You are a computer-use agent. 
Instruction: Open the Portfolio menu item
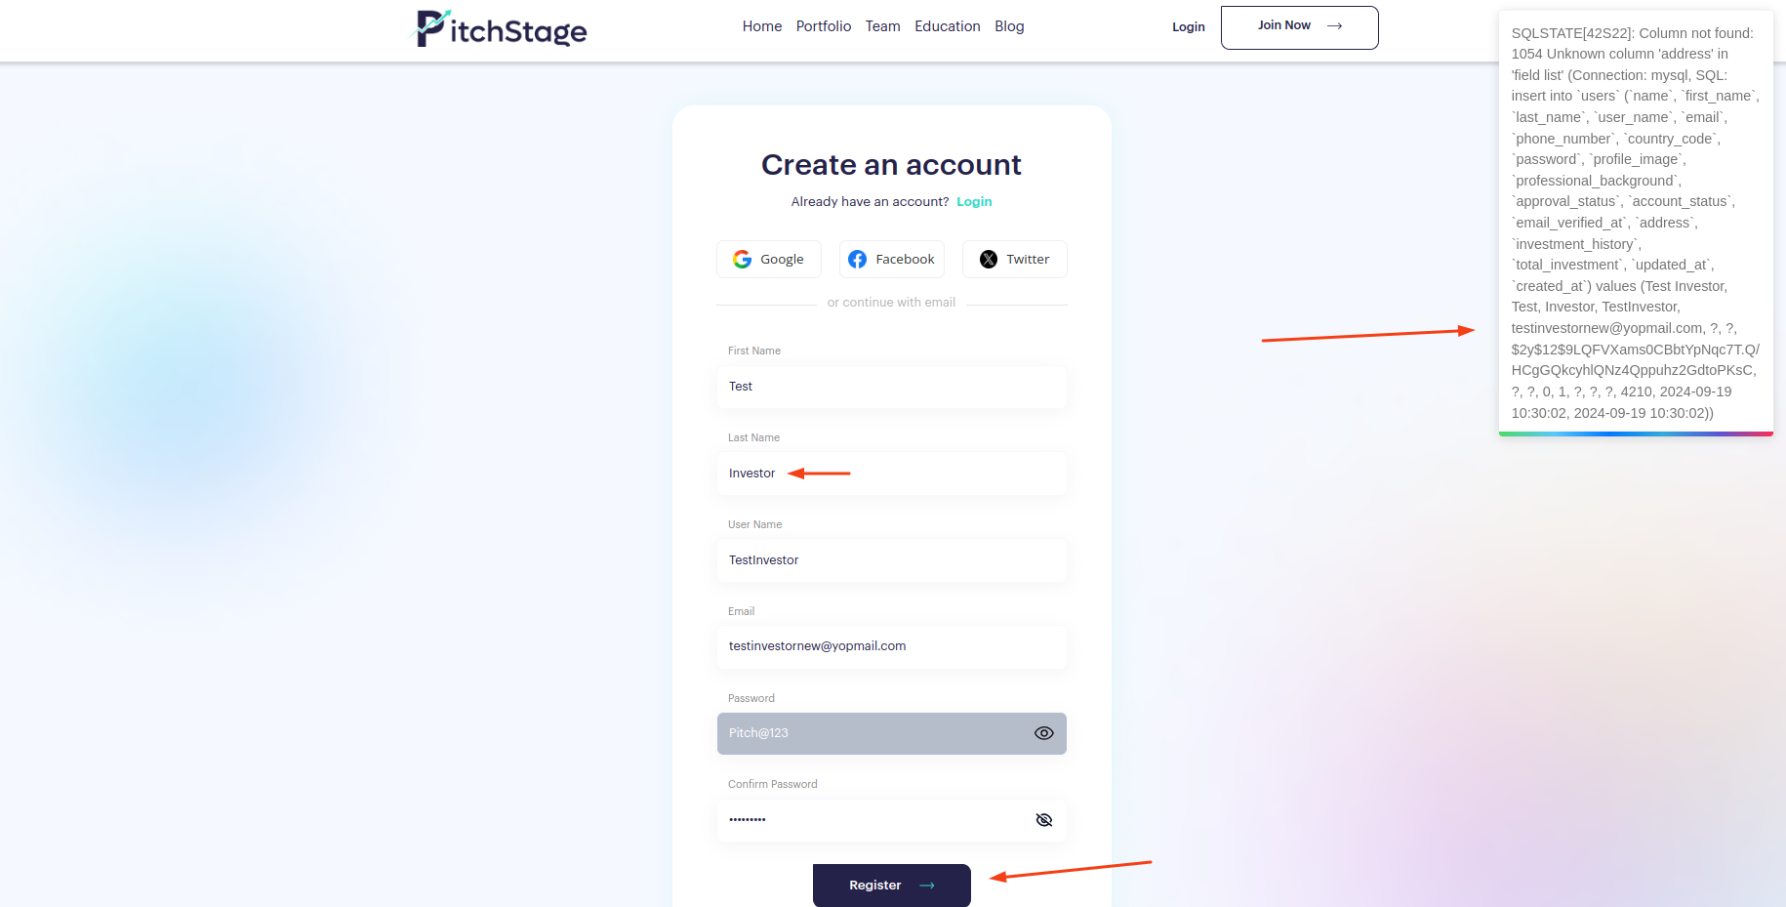pos(824,26)
